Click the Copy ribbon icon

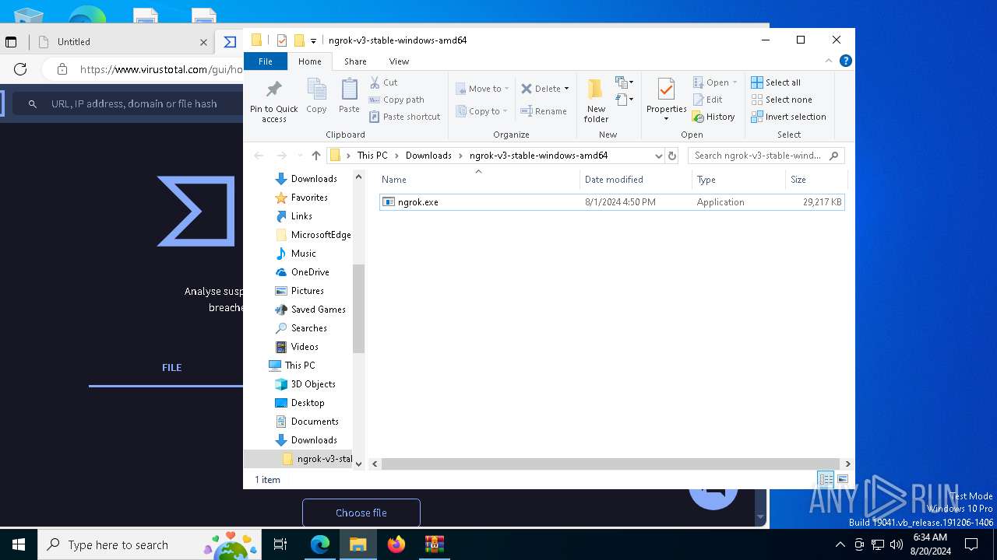pyautogui.click(x=316, y=96)
